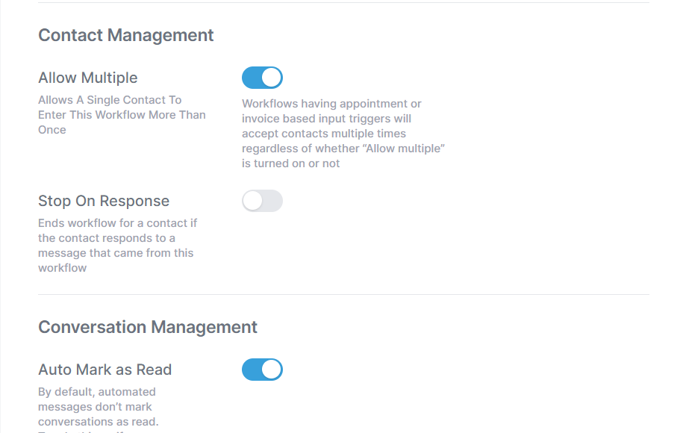The height and width of the screenshot is (433, 686).
Task: Click "Enter This Workflow More Than" text line
Action: coord(122,115)
